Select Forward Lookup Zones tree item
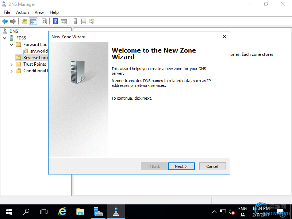 click(32, 45)
